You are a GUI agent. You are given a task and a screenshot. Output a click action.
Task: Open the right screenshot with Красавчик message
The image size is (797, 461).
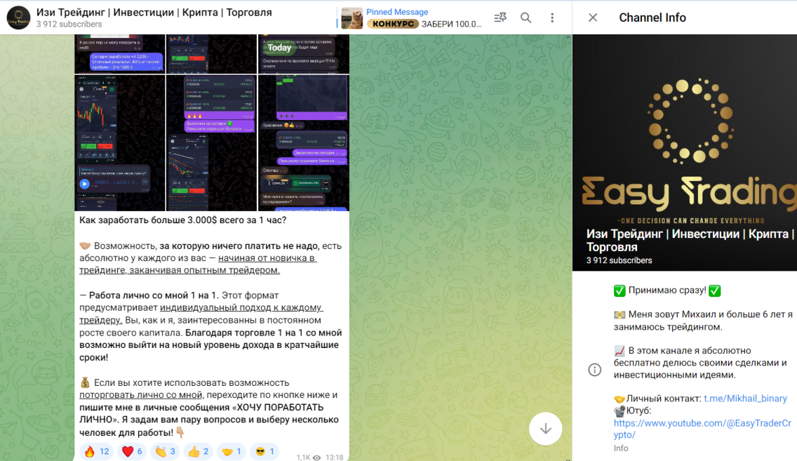pyautogui.click(x=304, y=143)
